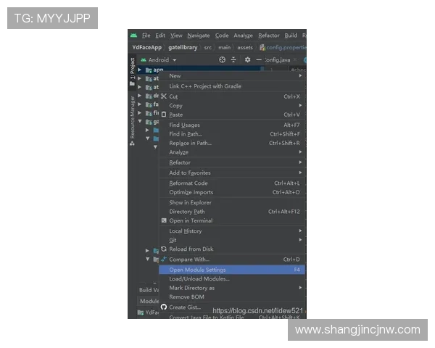Open Local History submenu
435x348 pixels.
232,231
